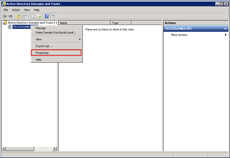
Task: Open the Action menu
Action: [x=16, y=10]
